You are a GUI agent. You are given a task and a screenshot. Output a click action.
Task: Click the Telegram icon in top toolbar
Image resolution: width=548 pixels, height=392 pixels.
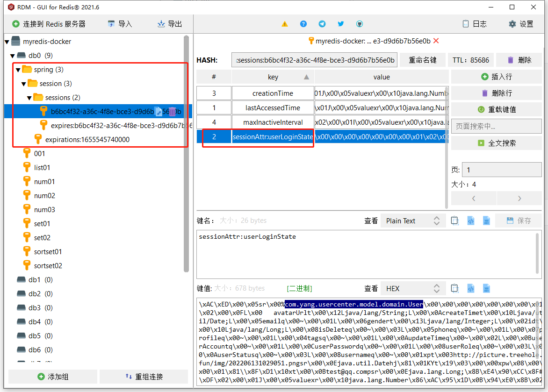[x=322, y=24]
